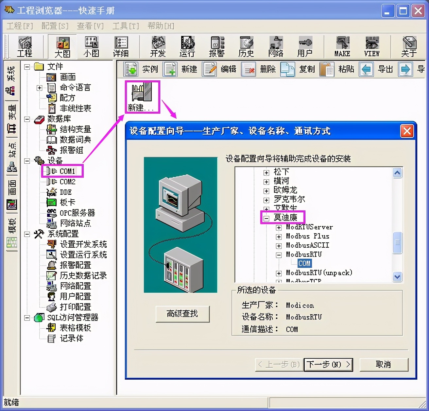Click the 网络 (network) toolbar icon
The height and width of the screenshot is (411, 429).
(x=276, y=46)
